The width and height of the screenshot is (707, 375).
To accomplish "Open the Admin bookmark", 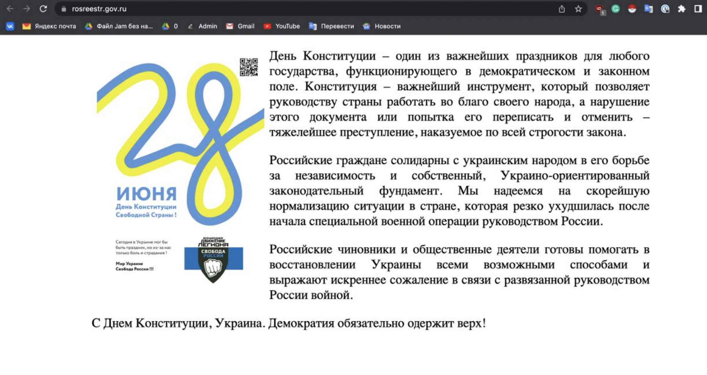I will click(202, 26).
